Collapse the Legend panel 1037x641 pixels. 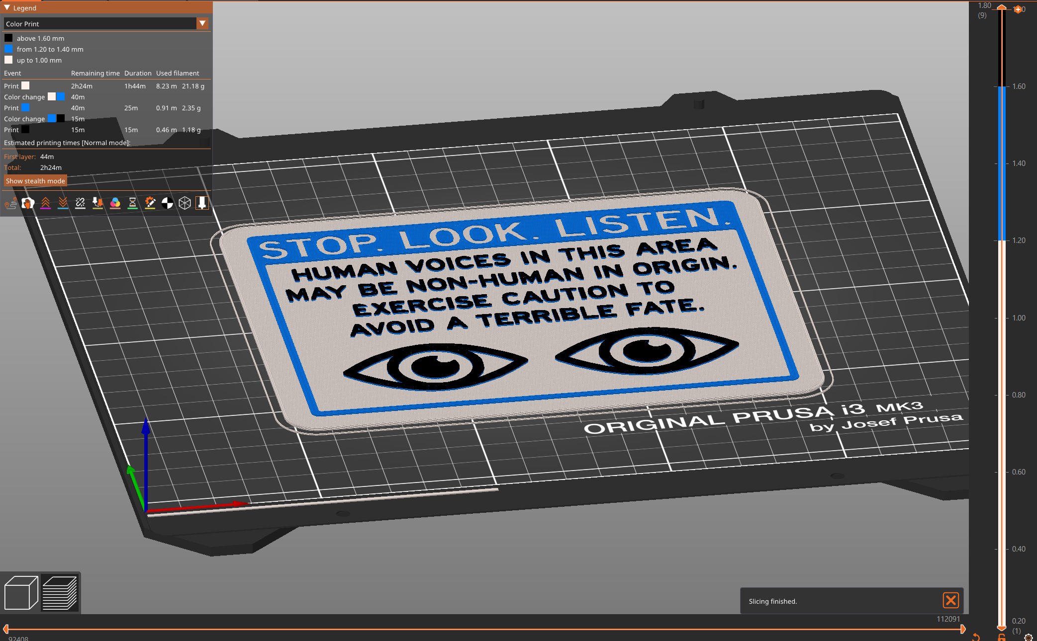[6, 7]
